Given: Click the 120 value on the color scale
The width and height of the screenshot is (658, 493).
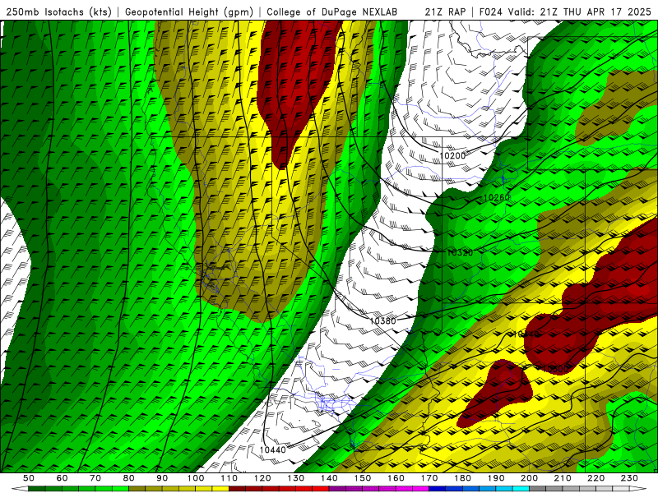Looking at the screenshot, I should [262, 478].
